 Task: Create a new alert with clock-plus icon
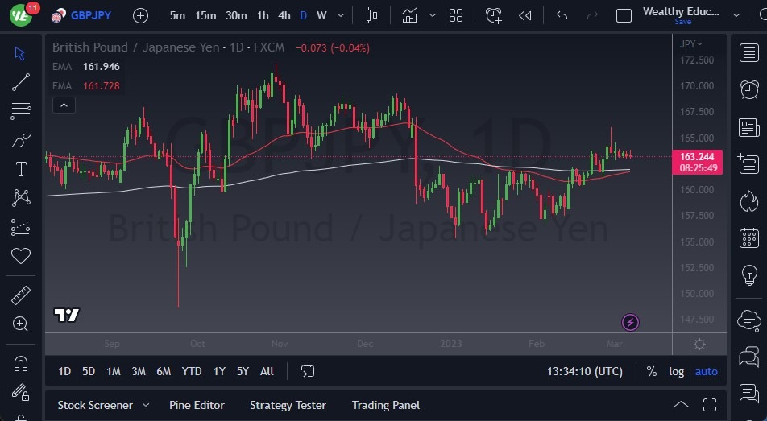(494, 15)
